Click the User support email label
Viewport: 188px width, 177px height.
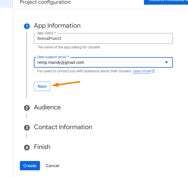(53, 57)
